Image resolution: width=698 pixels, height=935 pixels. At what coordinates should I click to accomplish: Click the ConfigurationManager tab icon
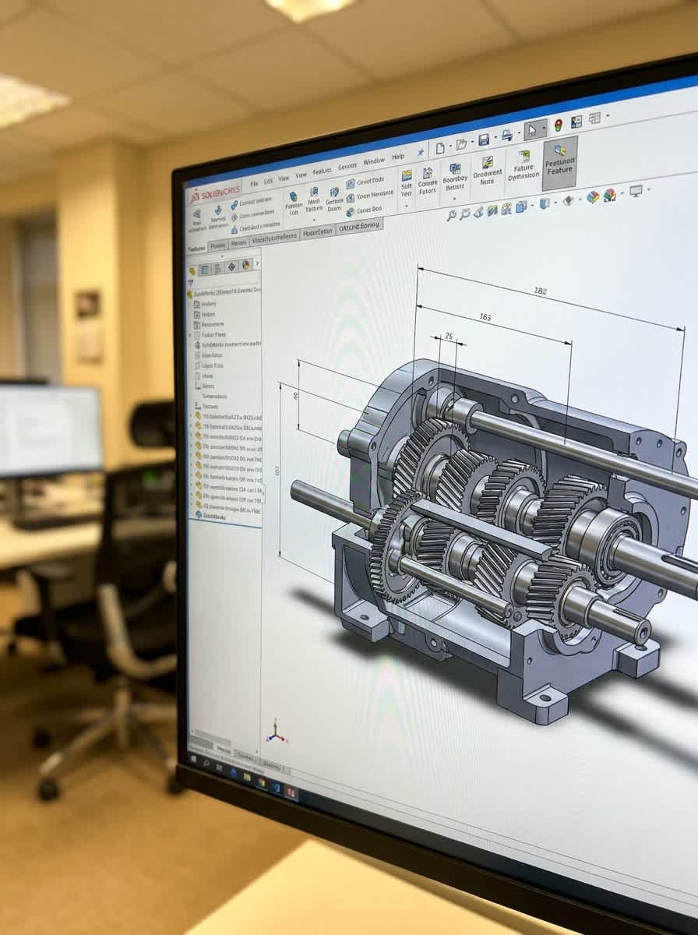218,269
